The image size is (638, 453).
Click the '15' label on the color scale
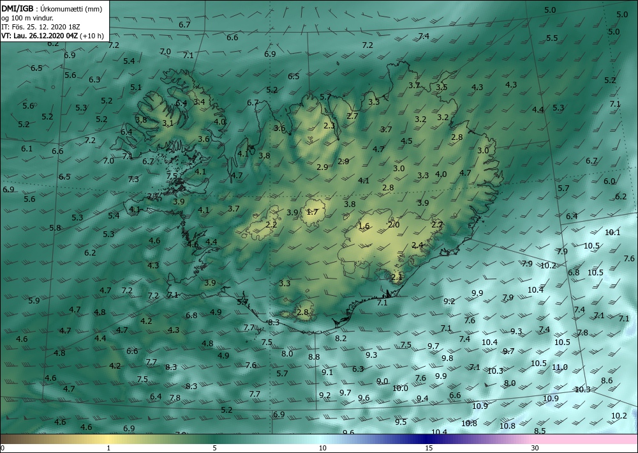pos(429,449)
